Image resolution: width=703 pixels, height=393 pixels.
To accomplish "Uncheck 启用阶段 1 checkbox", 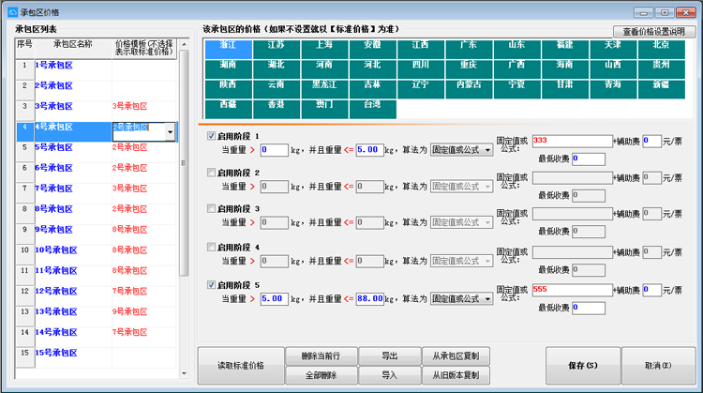I will pyautogui.click(x=211, y=135).
